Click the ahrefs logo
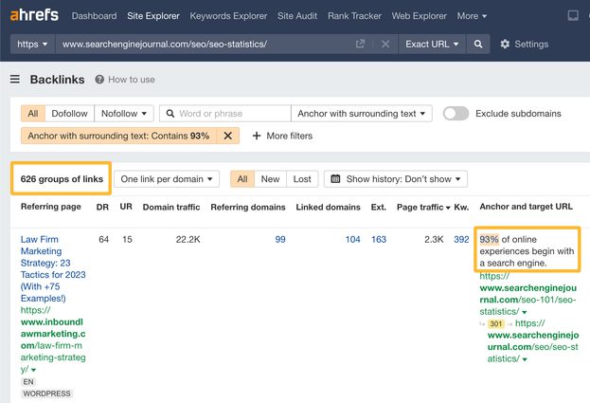 tap(34, 15)
